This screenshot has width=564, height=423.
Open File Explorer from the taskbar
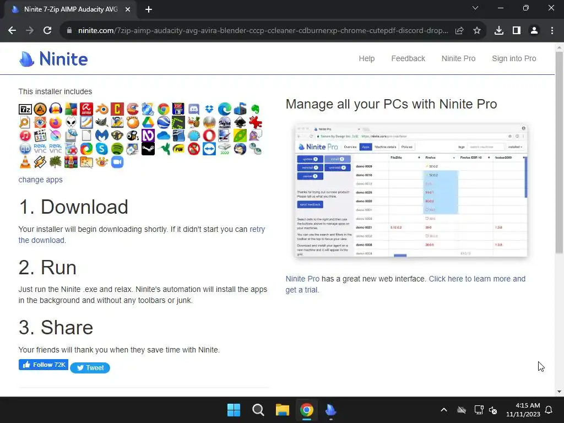[283, 410]
